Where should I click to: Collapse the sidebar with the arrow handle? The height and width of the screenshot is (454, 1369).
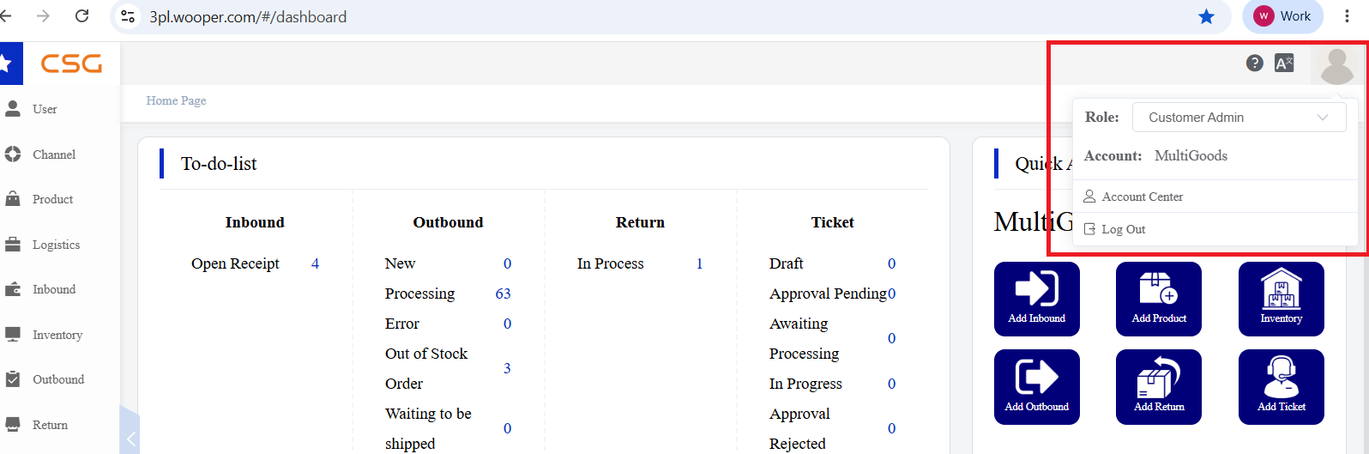pos(130,439)
